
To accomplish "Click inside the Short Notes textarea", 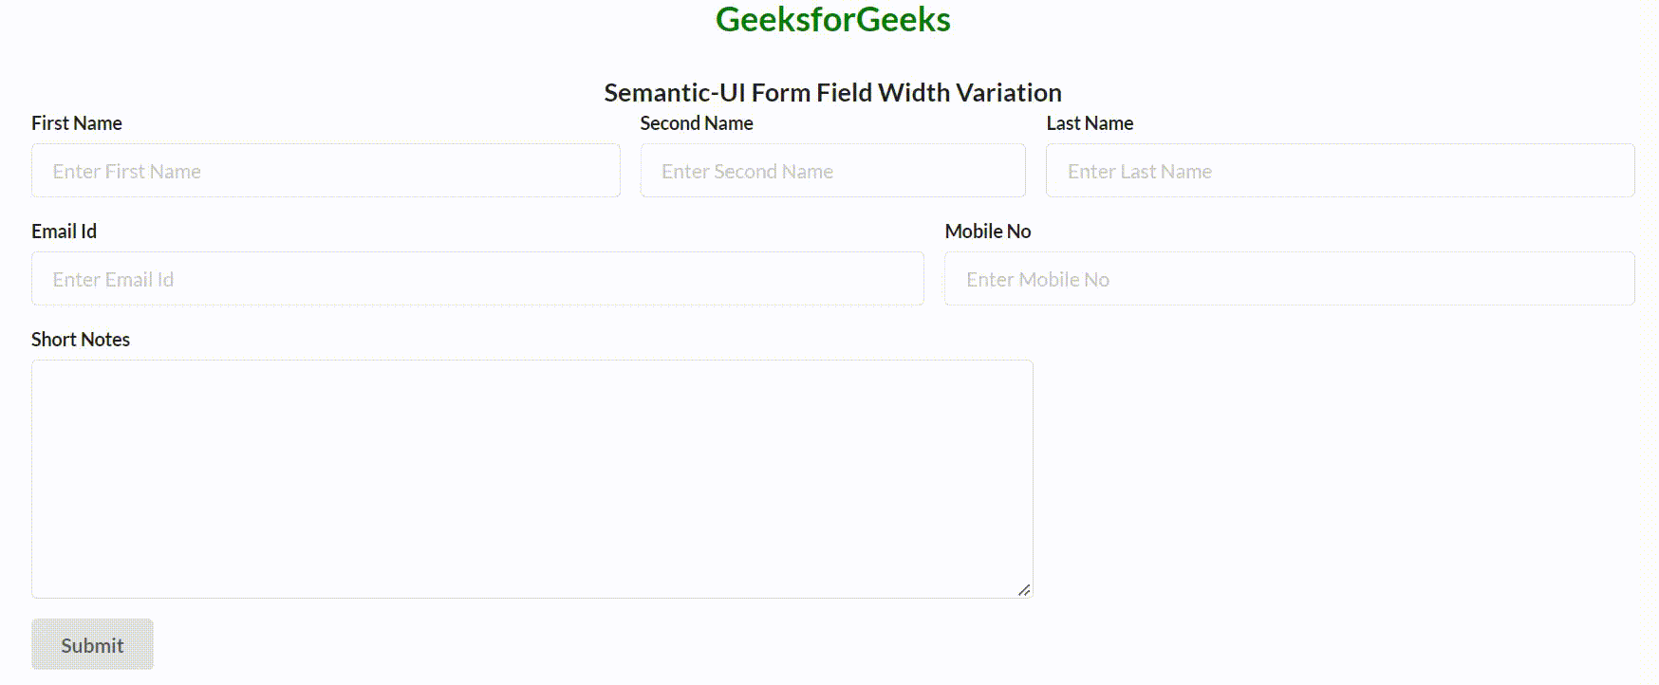I will [531, 474].
